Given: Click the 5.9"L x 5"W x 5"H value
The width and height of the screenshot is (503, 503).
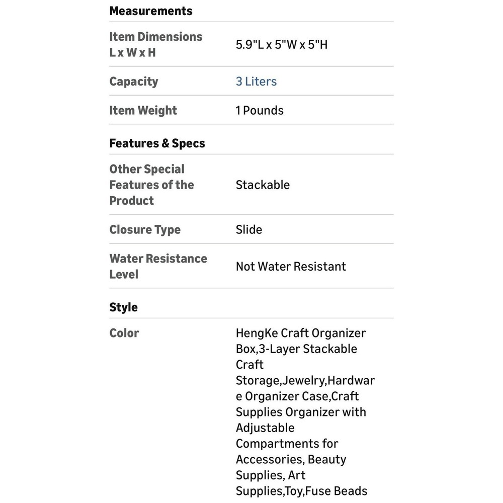Looking at the screenshot, I should [x=282, y=45].
